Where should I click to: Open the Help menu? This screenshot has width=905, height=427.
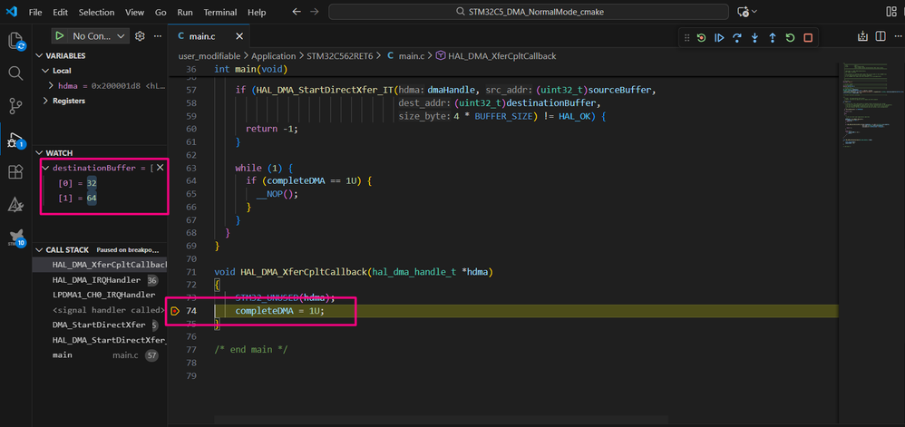point(257,12)
